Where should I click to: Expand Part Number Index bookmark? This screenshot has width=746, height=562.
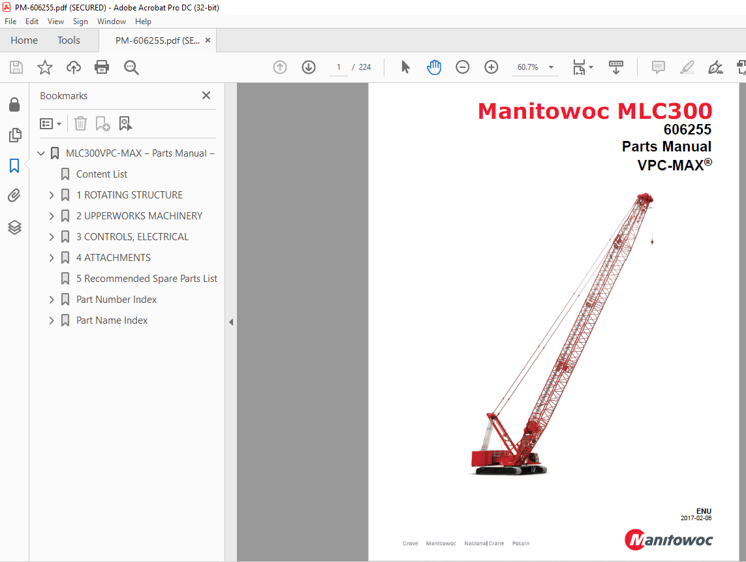click(52, 300)
